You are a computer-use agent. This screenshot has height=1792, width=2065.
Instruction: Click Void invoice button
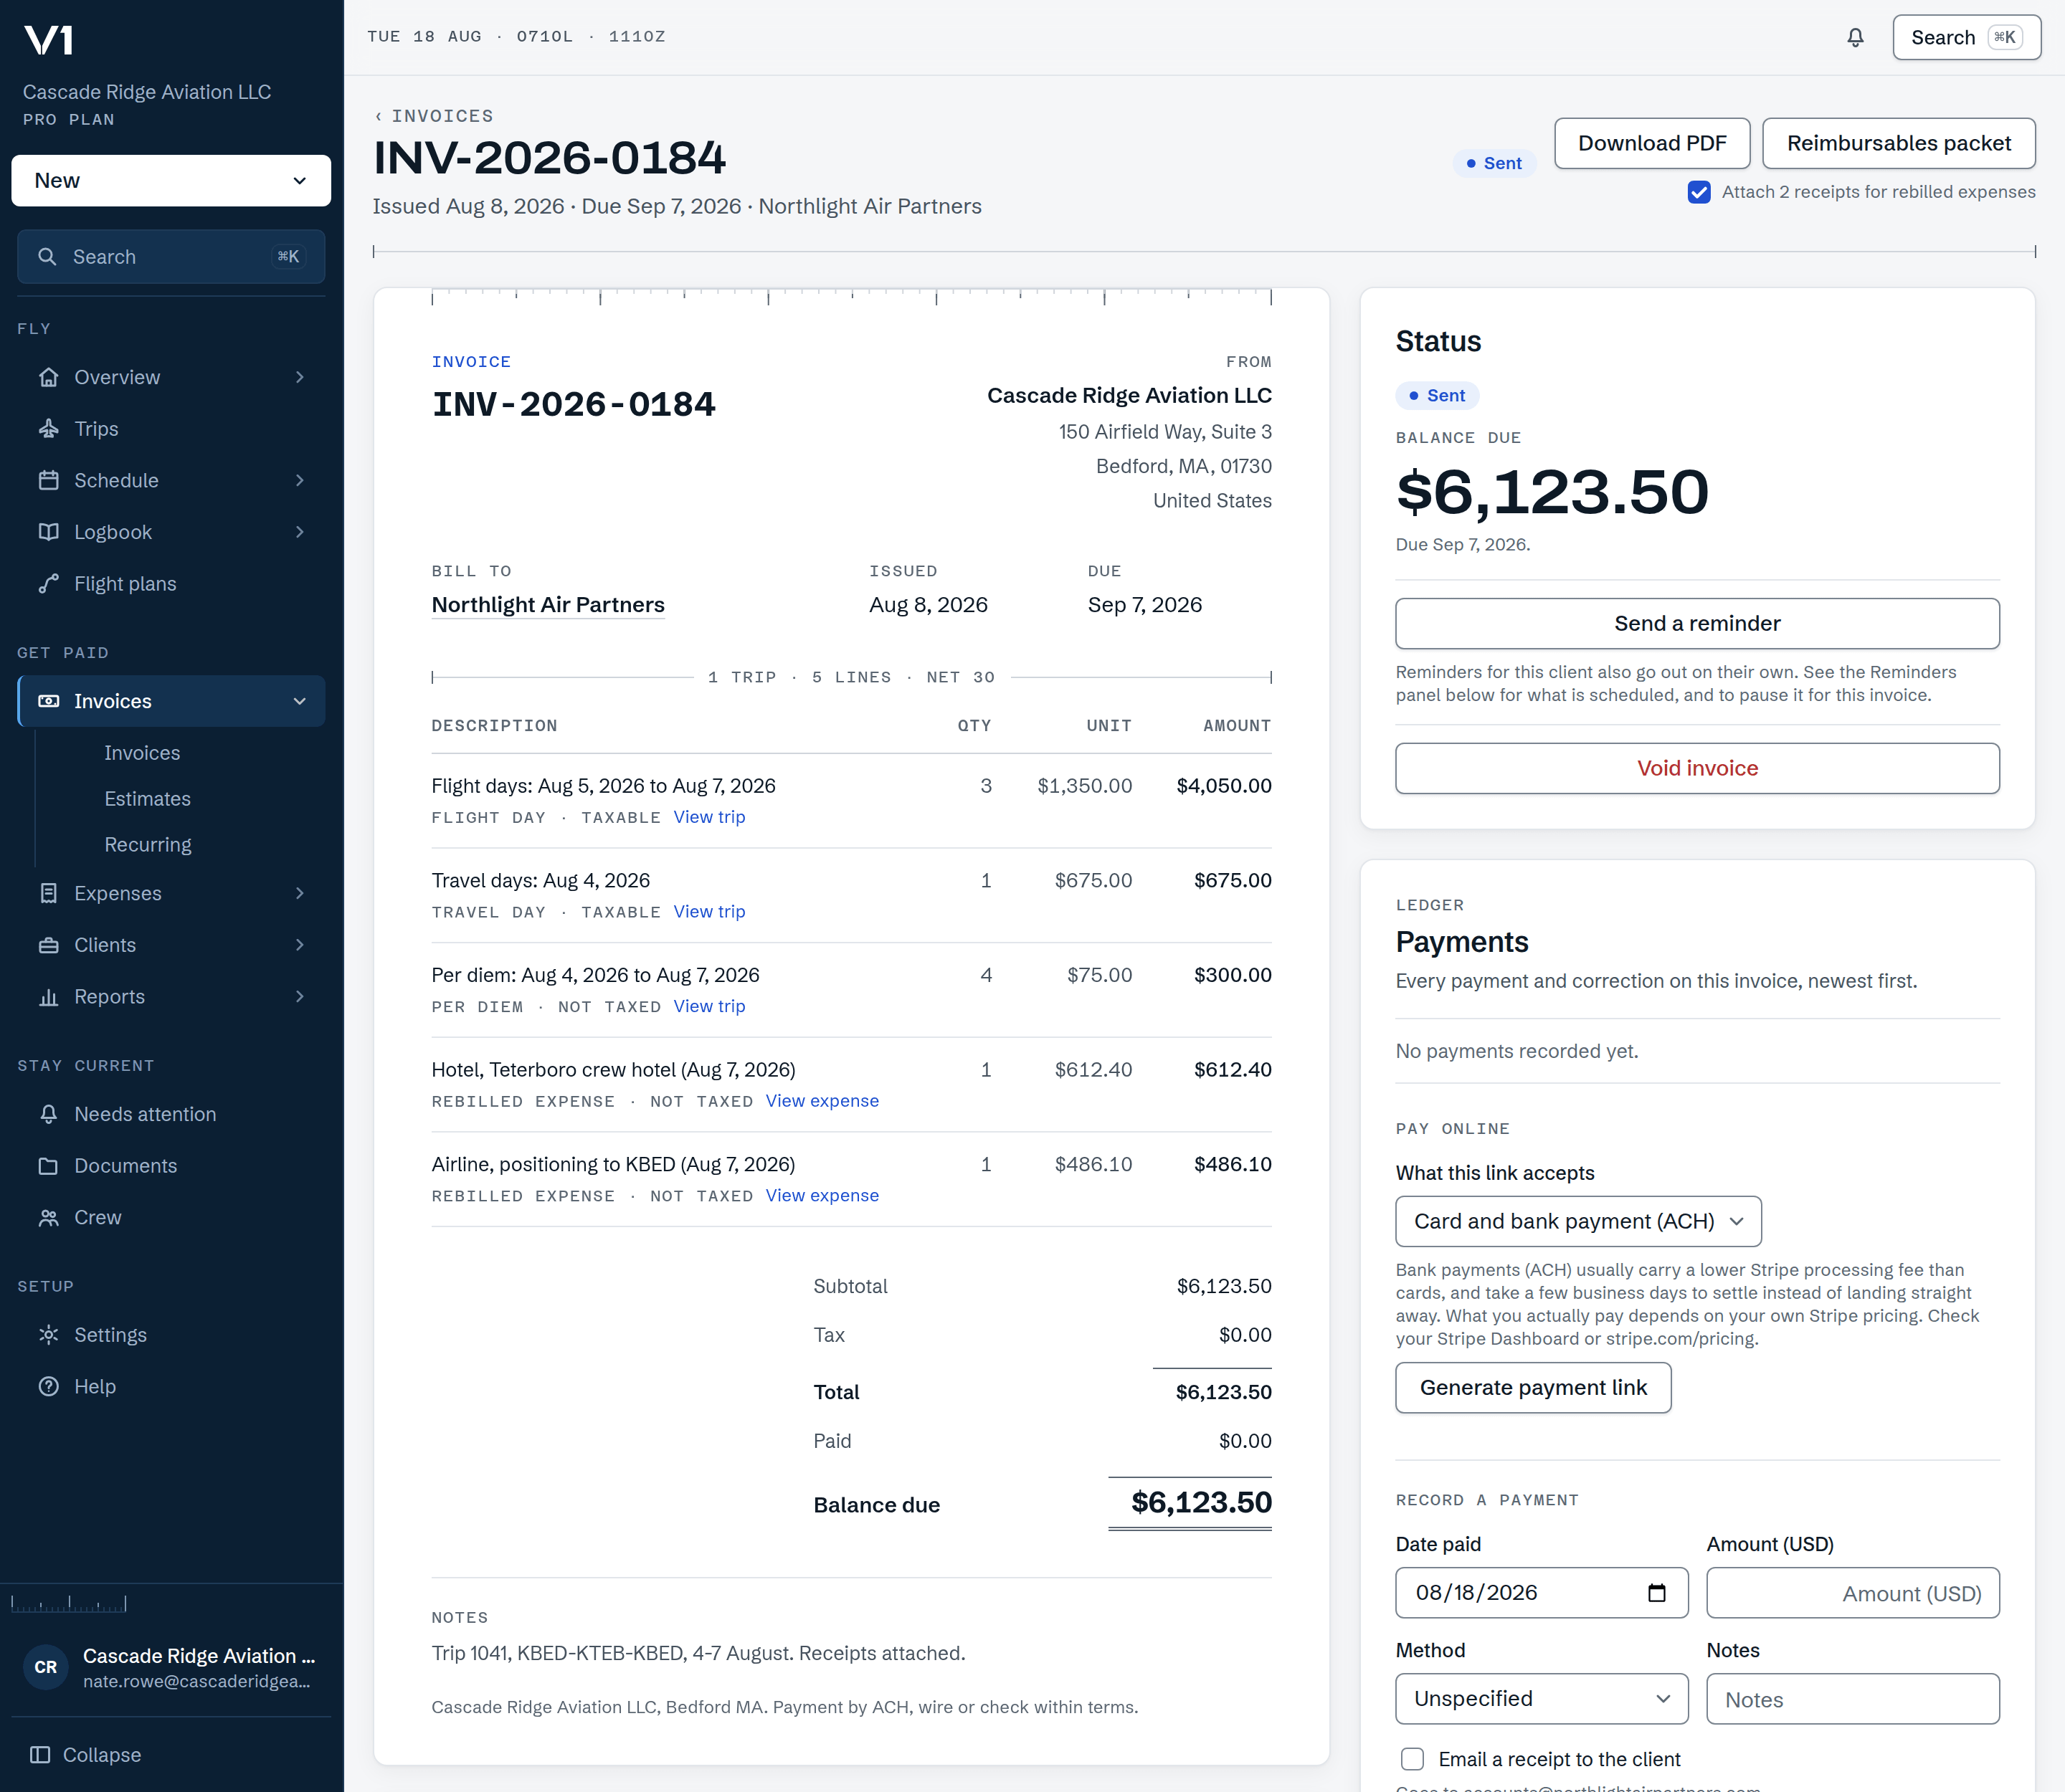click(x=1697, y=768)
